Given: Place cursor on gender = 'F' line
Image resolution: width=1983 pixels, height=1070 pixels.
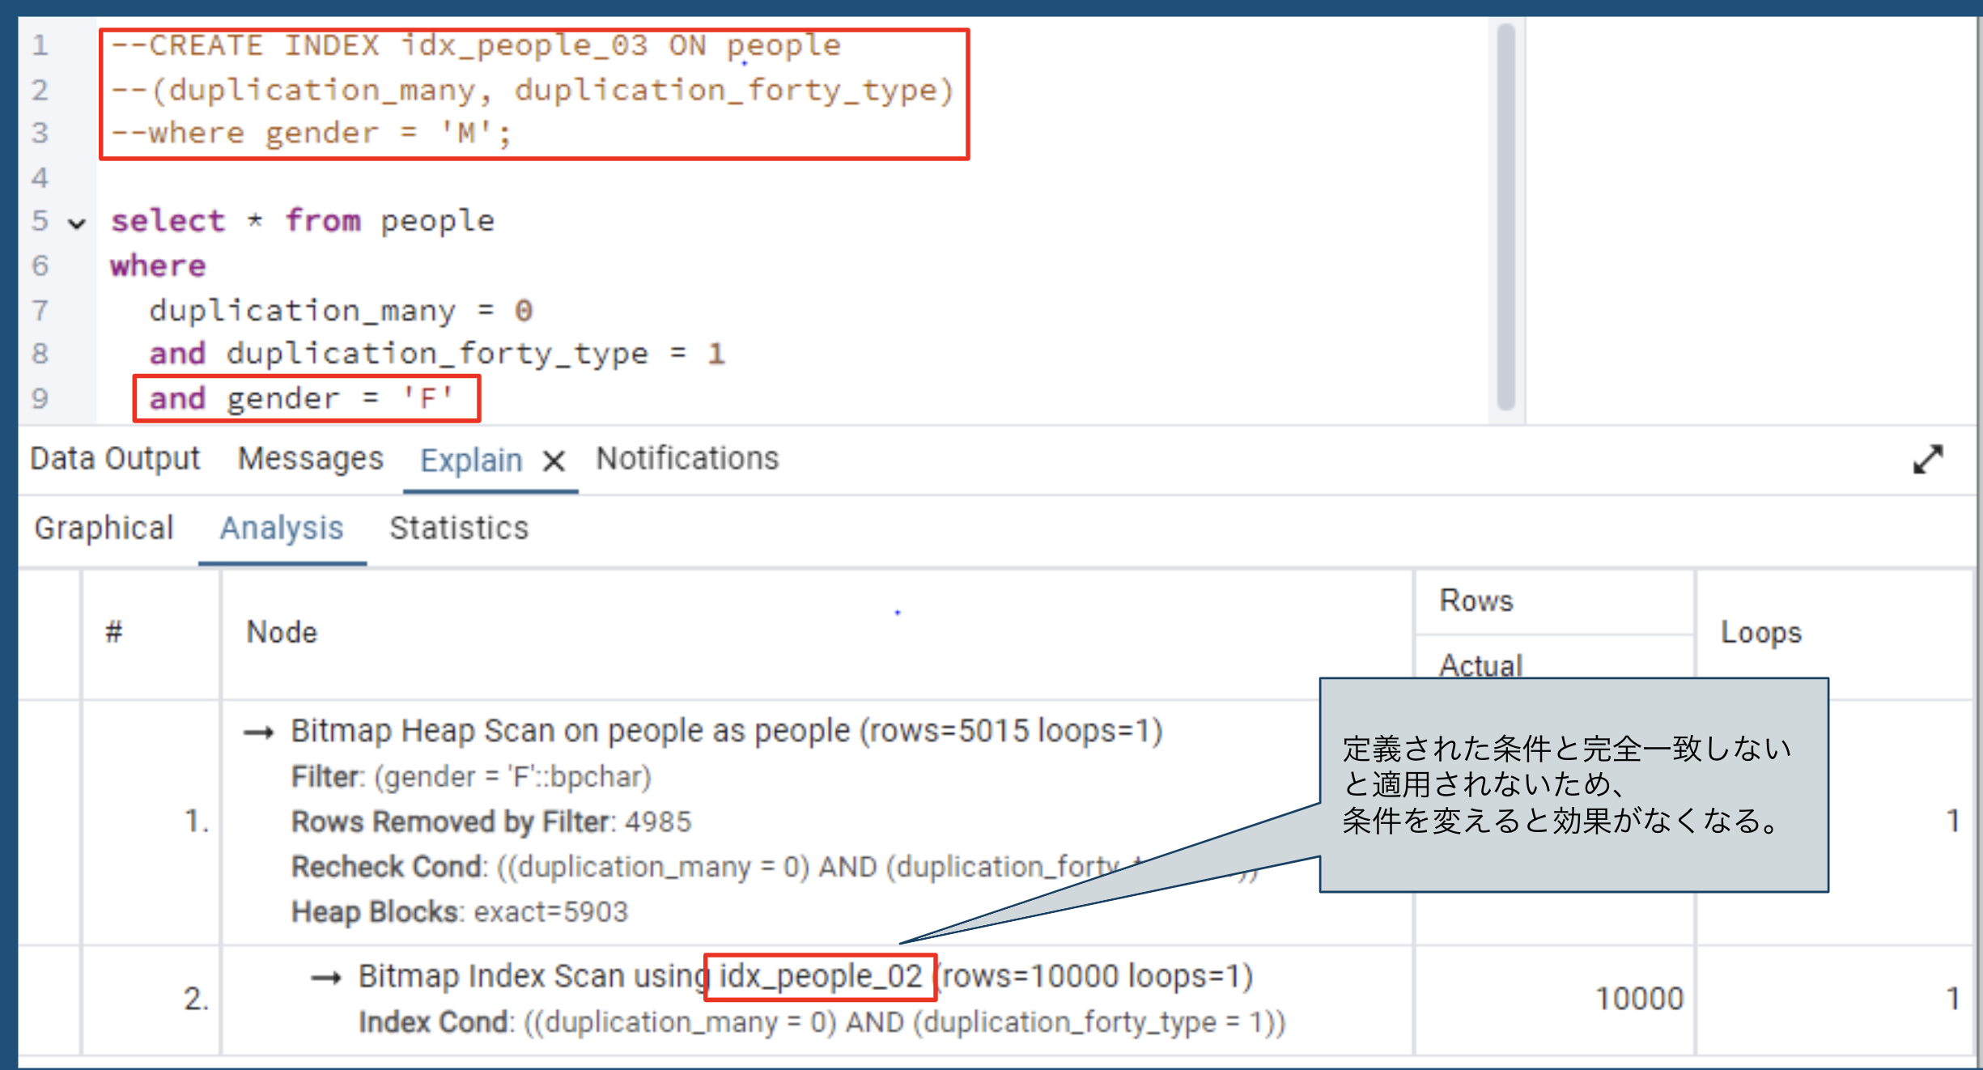Looking at the screenshot, I should click(301, 398).
